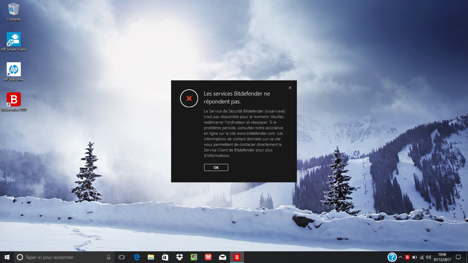Check battery status in system tray
The image size is (468, 263).
(x=414, y=257)
